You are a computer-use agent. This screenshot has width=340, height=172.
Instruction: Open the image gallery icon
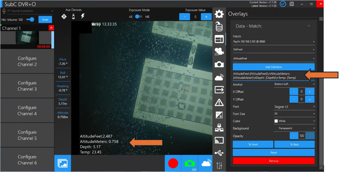62,163
